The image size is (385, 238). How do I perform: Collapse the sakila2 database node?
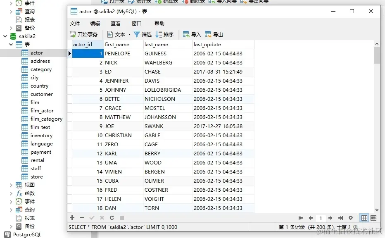coord(5,36)
